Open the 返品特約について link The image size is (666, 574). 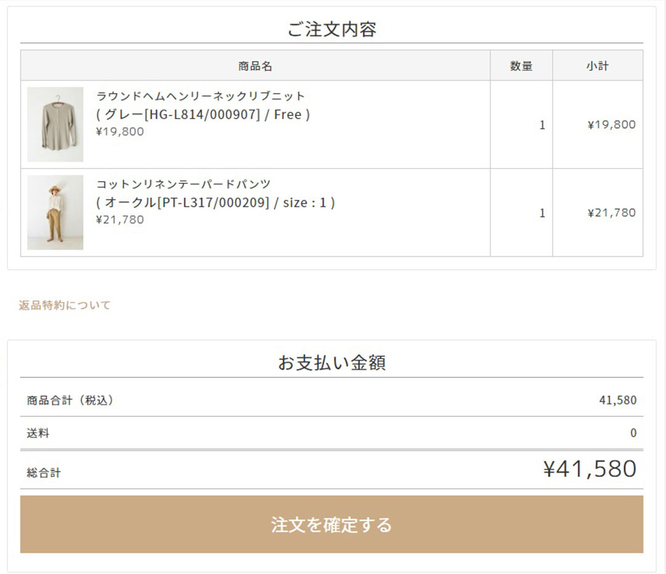(x=65, y=305)
